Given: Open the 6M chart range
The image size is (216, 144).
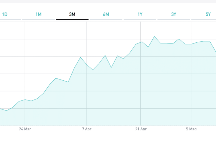Looking at the screenshot, I should click(x=106, y=14).
